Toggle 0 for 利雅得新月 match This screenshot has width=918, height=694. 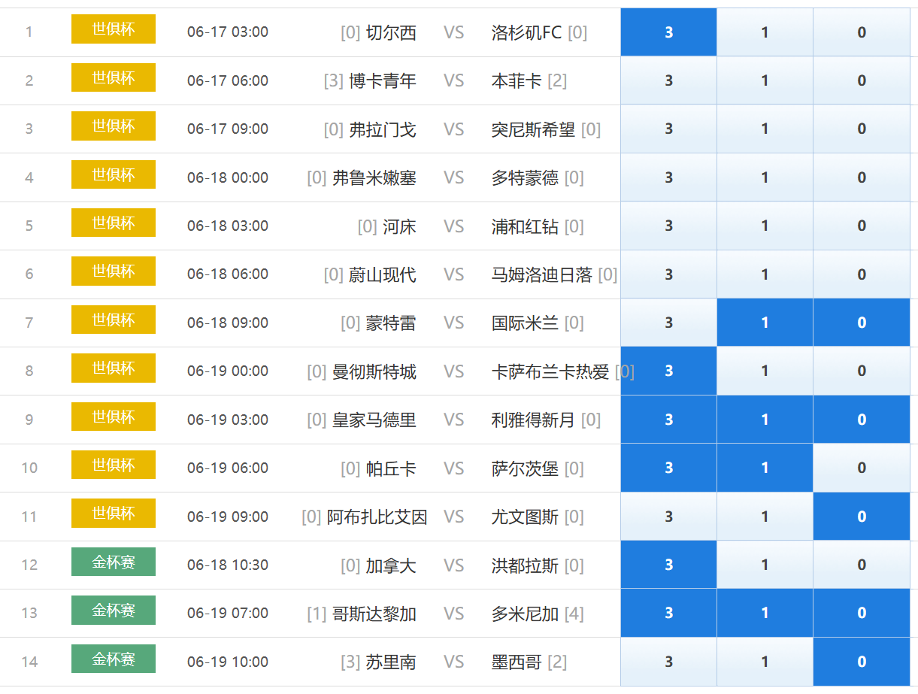862,420
